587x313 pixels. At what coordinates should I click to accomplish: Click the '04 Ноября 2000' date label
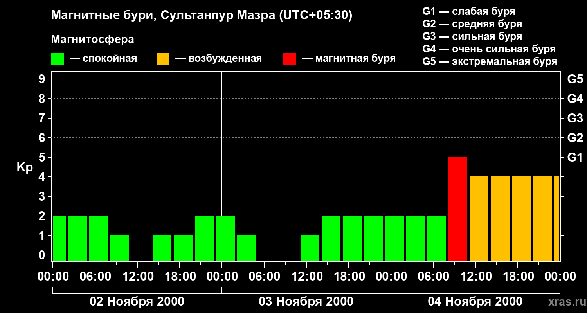(x=475, y=302)
